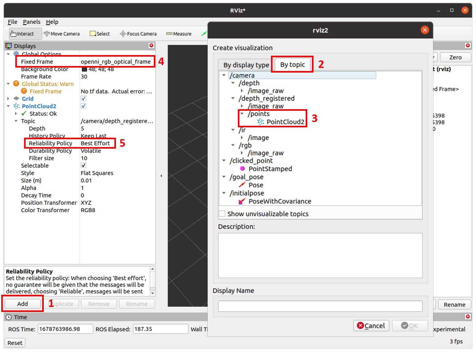Select the /goal_pose topic row
The height and width of the screenshot is (352, 476).
(x=247, y=177)
